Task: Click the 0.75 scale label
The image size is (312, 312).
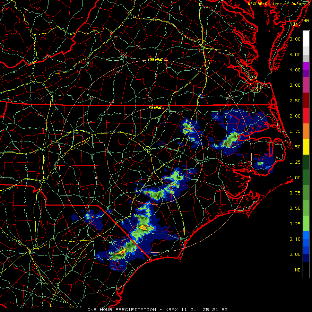Action: (295, 193)
